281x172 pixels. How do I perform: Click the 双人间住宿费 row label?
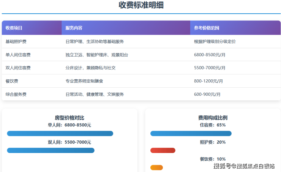click(x=18, y=68)
